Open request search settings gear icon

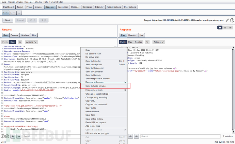pos(7,136)
